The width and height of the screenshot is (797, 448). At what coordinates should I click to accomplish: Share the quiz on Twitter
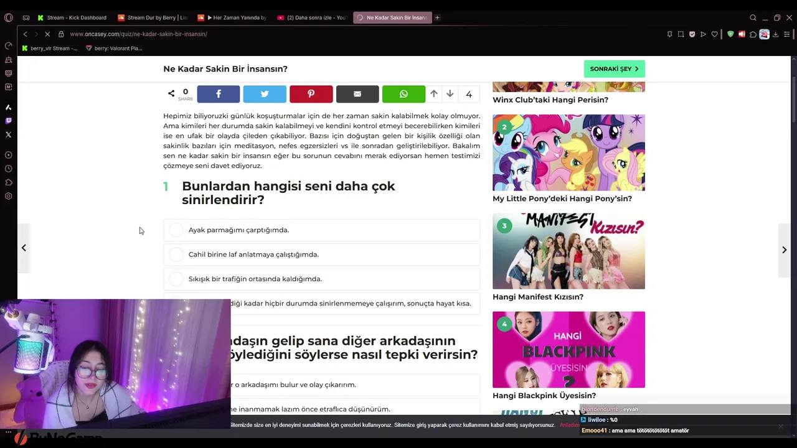tap(265, 94)
